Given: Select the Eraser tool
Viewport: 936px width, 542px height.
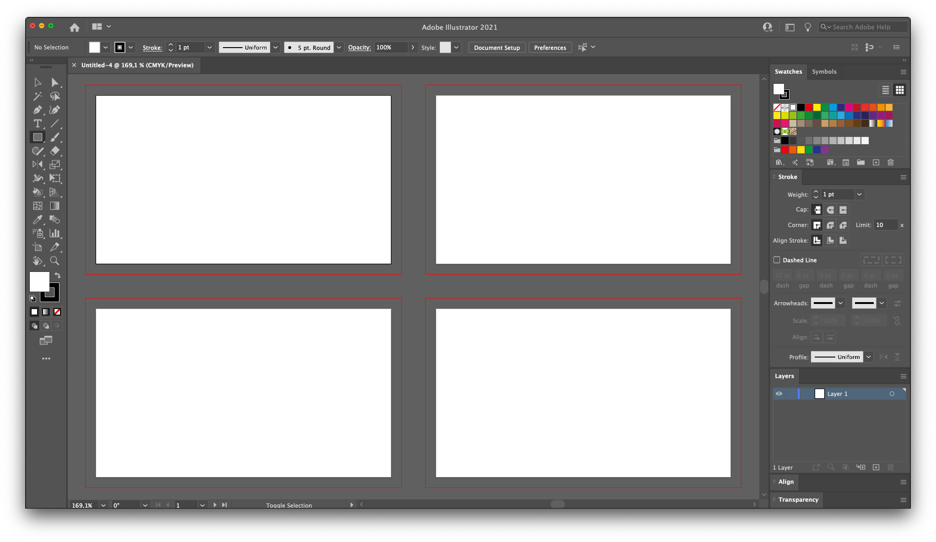Looking at the screenshot, I should pos(54,151).
